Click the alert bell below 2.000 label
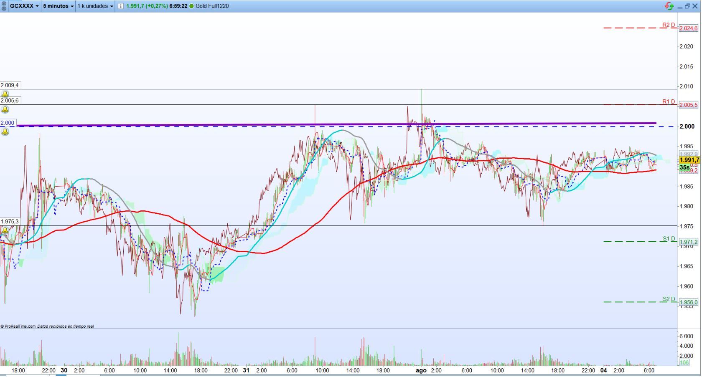This screenshot has width=702, height=377. 5,132
